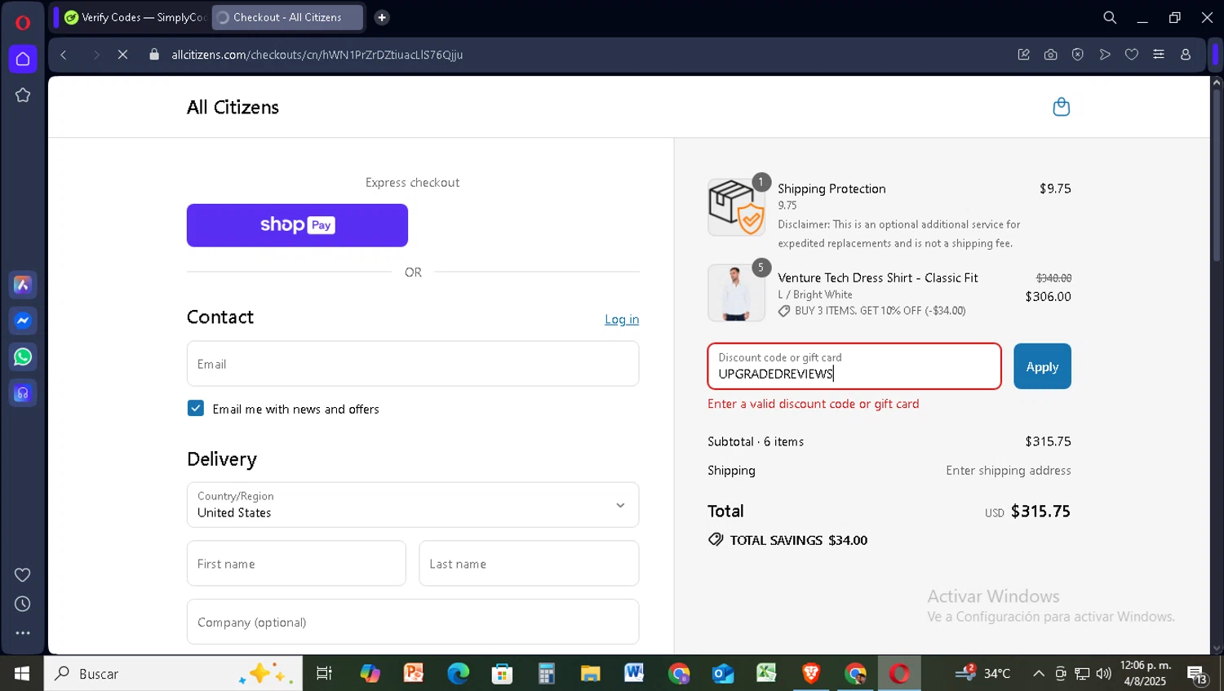
Task: Click the Windows search box Buscar
Action: (173, 674)
